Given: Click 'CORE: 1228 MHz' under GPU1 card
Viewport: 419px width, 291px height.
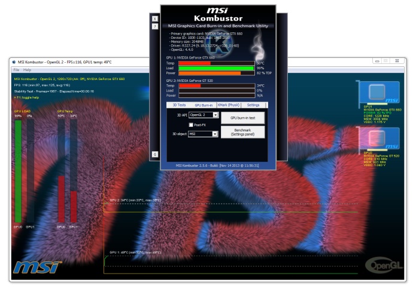Looking at the screenshot, I should click(x=377, y=116).
